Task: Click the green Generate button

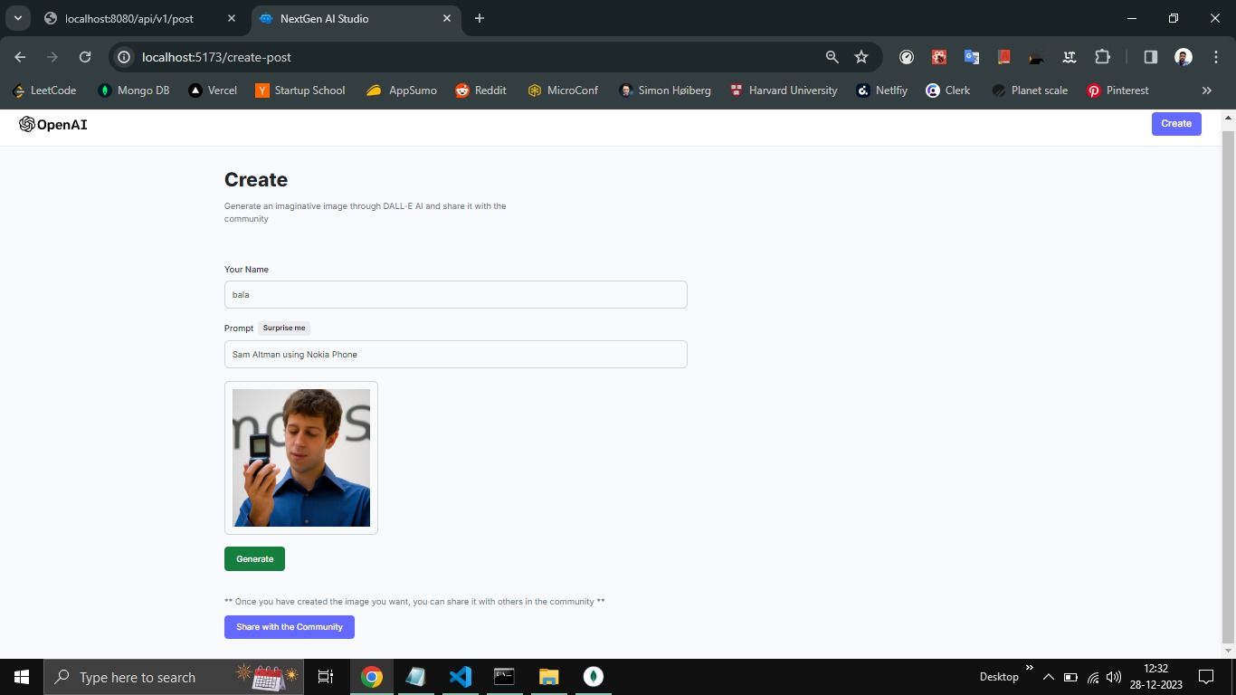Action: [x=254, y=558]
